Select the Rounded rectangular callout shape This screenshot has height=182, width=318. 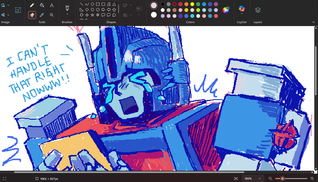tap(103, 15)
